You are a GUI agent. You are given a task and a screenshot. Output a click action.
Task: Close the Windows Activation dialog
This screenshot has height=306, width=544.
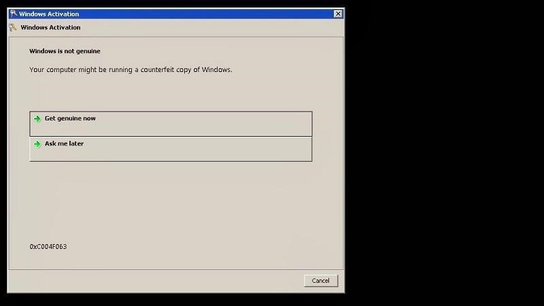point(338,14)
